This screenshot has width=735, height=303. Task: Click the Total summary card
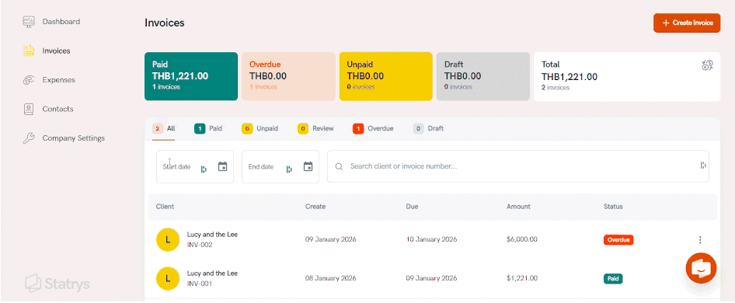627,76
